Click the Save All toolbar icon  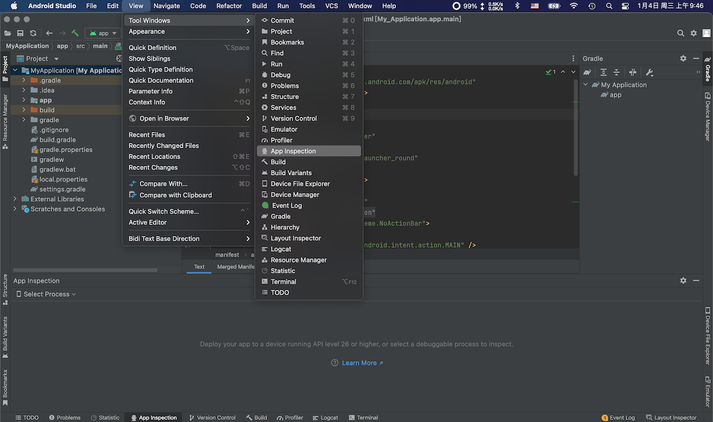(x=21, y=33)
